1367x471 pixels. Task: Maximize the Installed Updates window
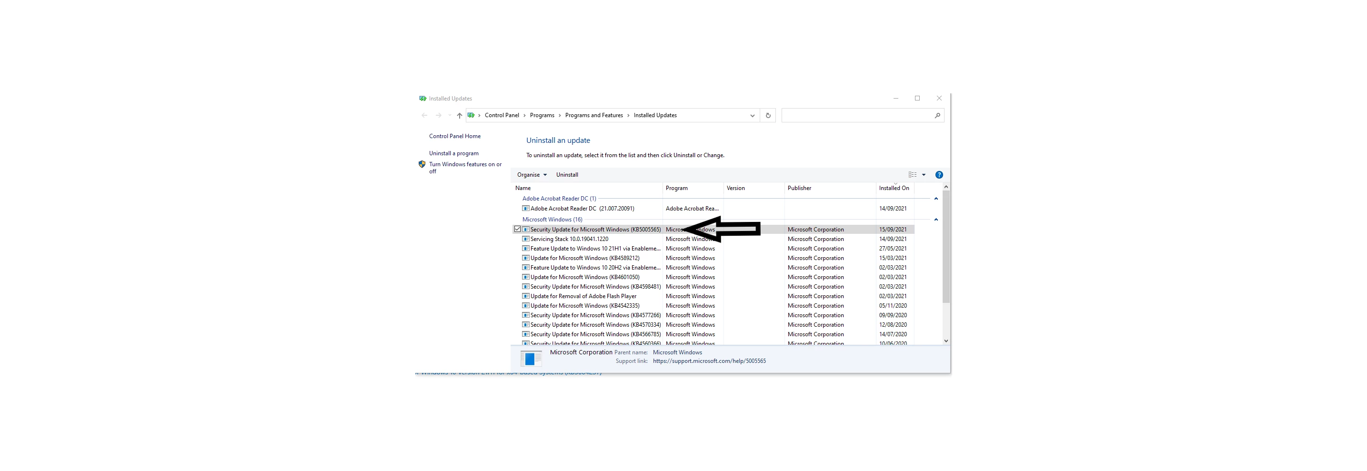pyautogui.click(x=917, y=99)
